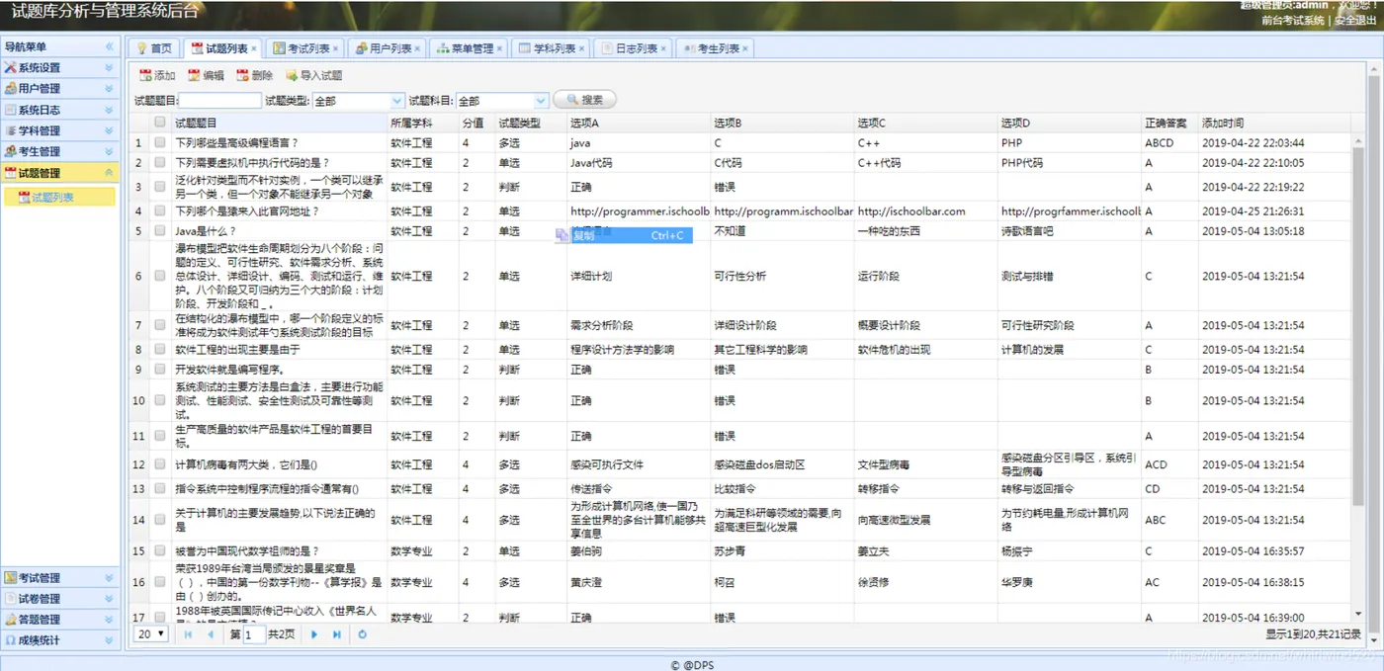Image resolution: width=1384 pixels, height=671 pixels.
Task: Open the 试题科目 dropdown
Action: point(541,101)
